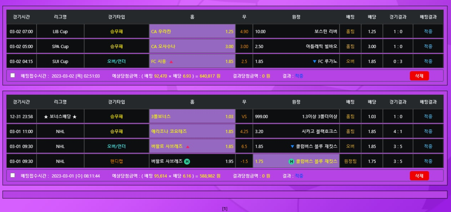Click the red up arrow beside FC 시옹
Image resolution: width=451 pixels, height=212 pixels.
click(171, 62)
